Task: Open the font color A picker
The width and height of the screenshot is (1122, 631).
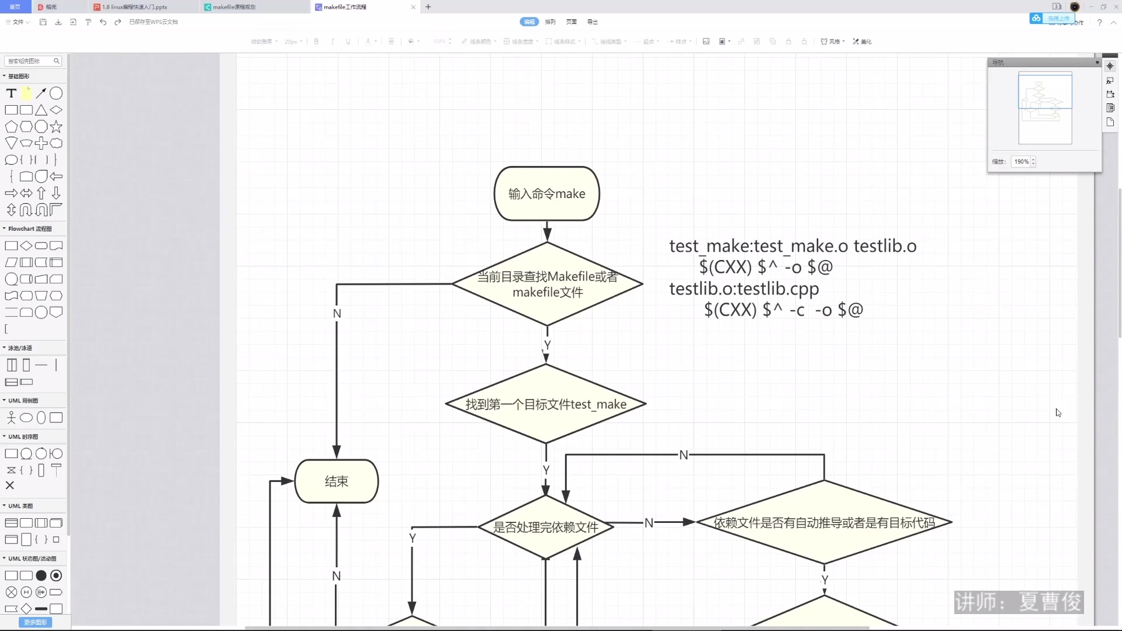Action: click(x=371, y=41)
